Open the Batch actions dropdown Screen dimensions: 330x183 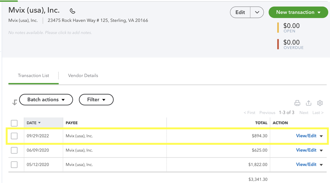pos(46,100)
